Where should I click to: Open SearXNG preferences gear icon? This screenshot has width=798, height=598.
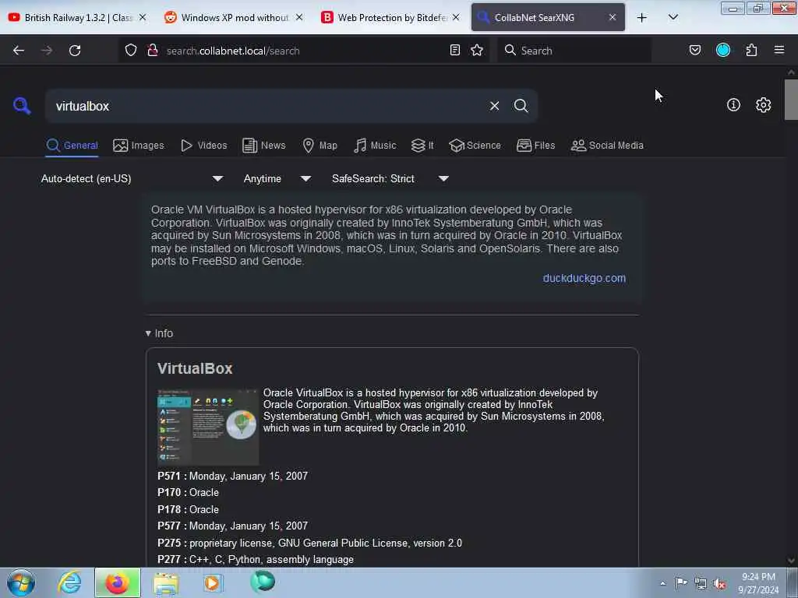click(x=763, y=105)
